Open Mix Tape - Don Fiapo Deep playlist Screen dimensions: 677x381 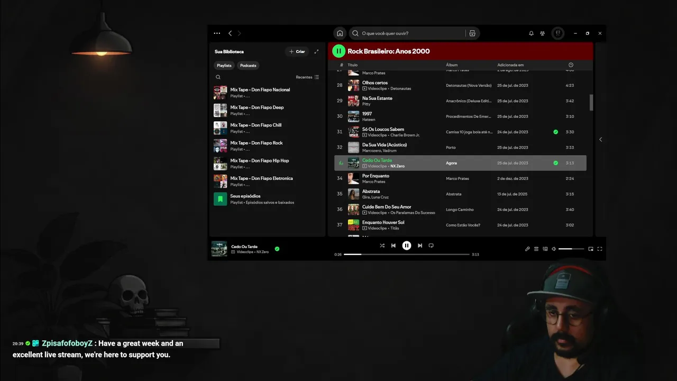point(267,110)
